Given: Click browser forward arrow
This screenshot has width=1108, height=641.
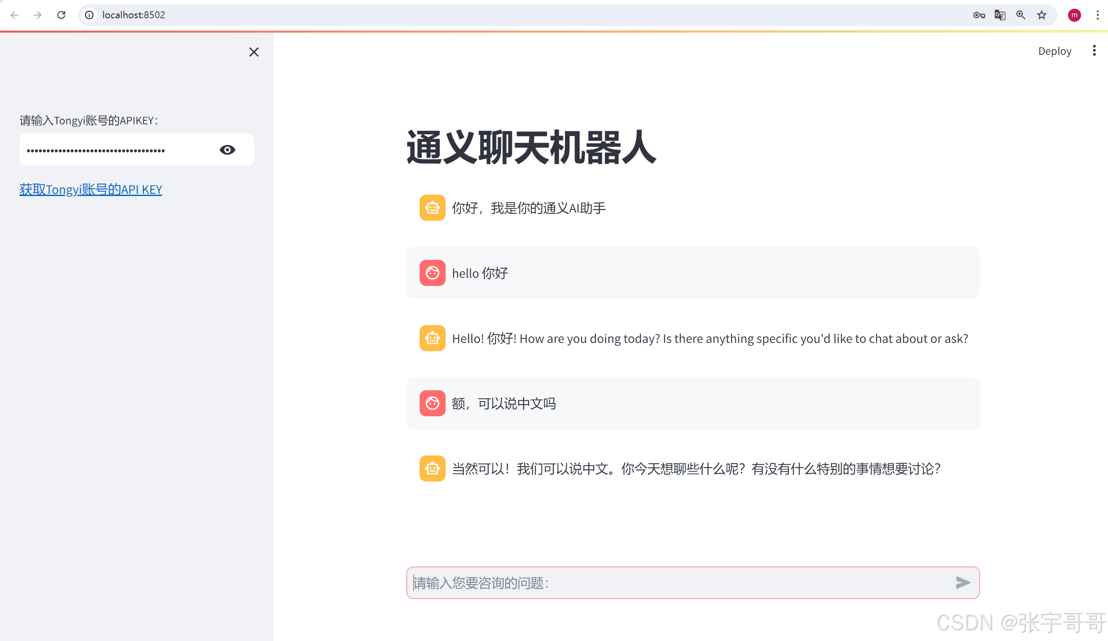Looking at the screenshot, I should 38,15.
